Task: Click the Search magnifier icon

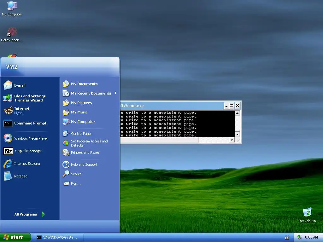Action: (66, 174)
